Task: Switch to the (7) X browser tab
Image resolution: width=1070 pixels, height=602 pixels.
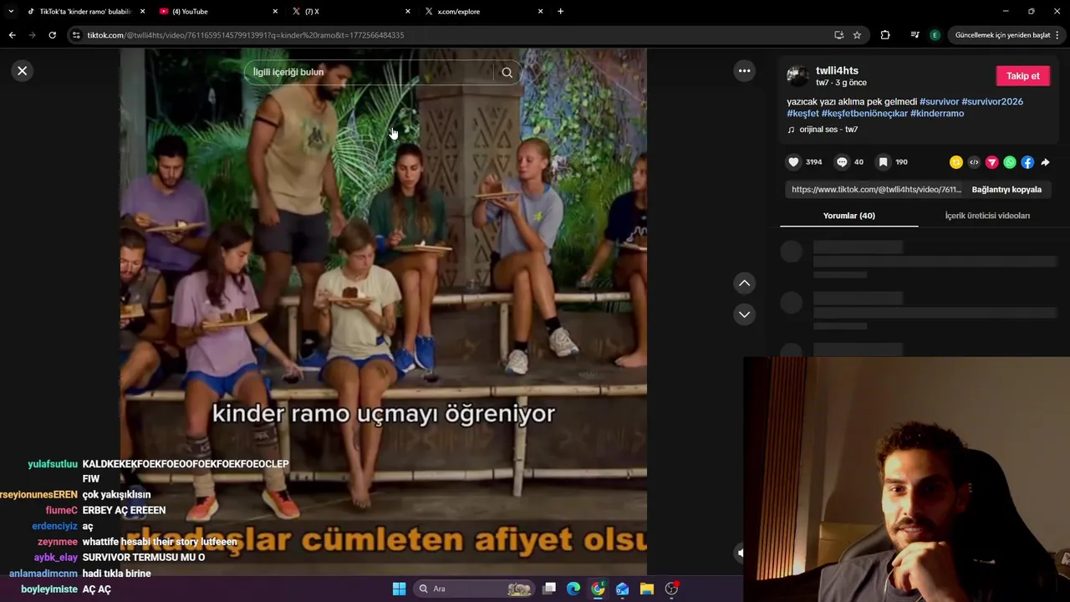Action: (x=351, y=12)
